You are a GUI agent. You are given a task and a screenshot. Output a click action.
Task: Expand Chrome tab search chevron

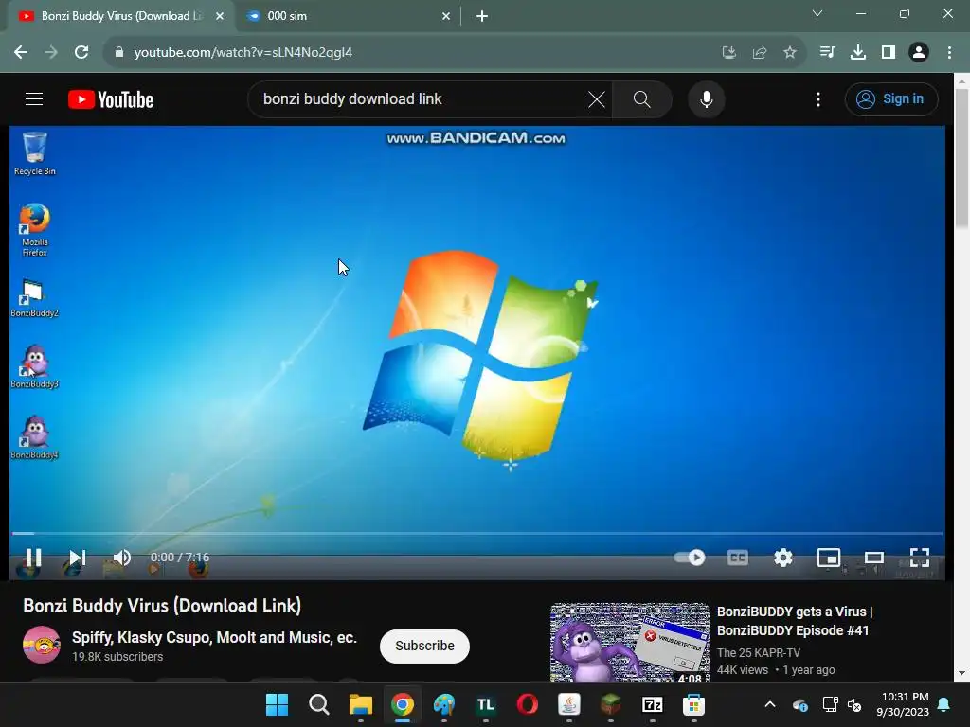click(817, 13)
